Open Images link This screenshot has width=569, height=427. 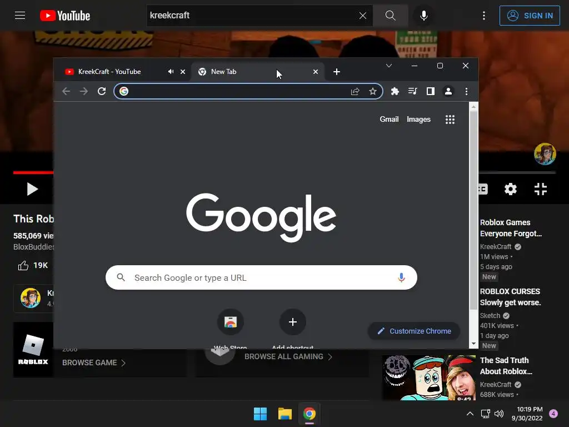tap(418, 119)
